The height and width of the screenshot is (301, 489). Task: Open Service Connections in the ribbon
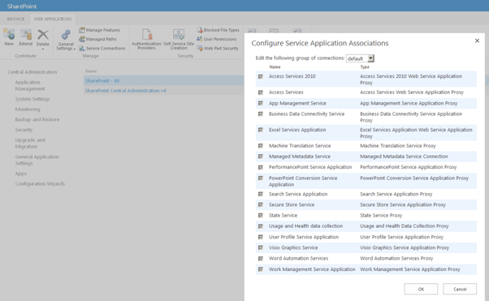[102, 49]
